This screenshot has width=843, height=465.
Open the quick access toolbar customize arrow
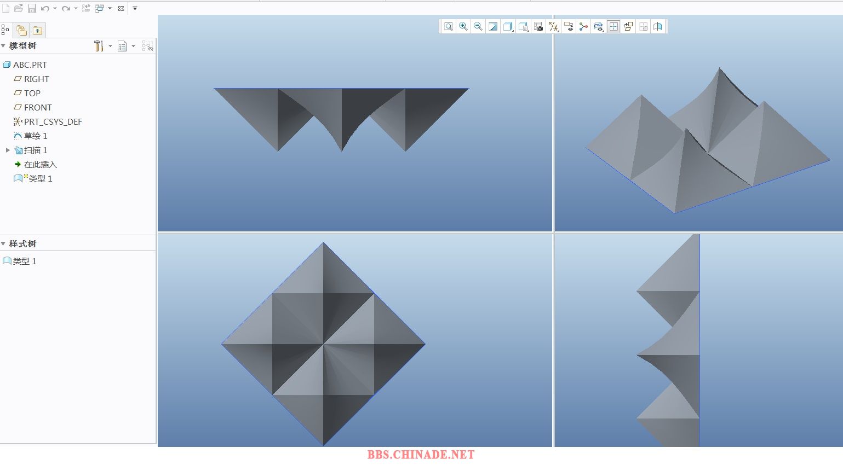point(135,8)
